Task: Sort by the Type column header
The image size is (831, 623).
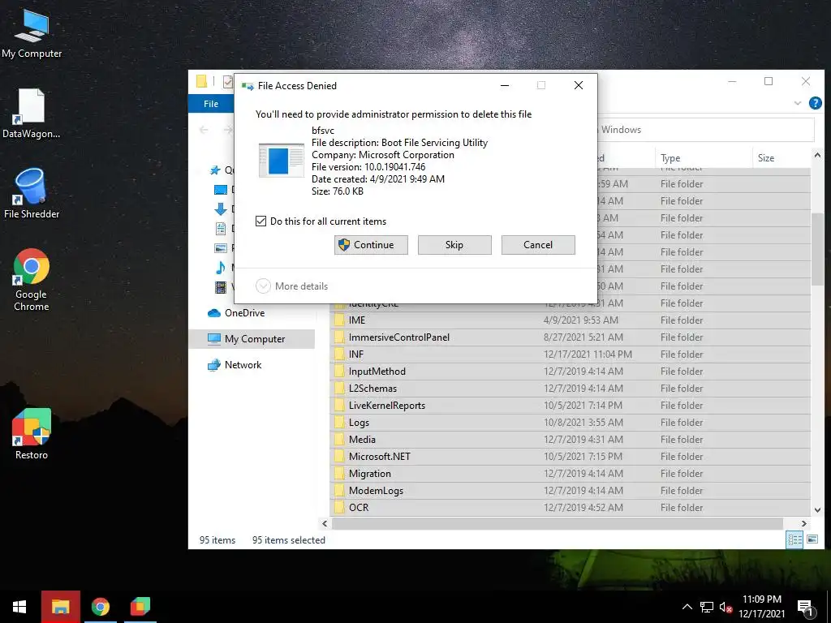Action: [x=703, y=158]
